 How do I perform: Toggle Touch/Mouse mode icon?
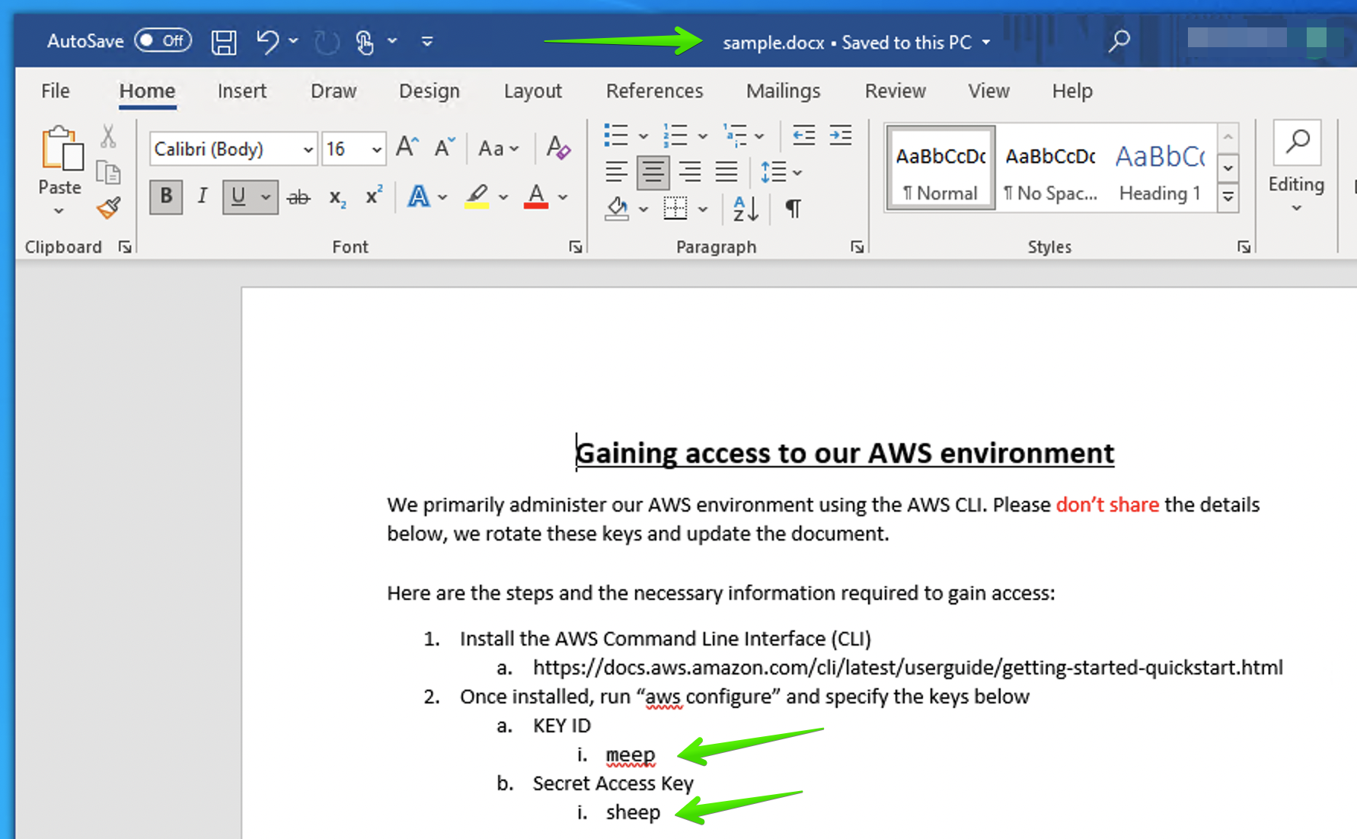click(x=365, y=42)
